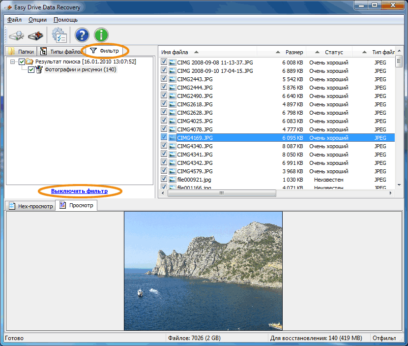Click the file icon of CIMG2618.JPG
The image size is (408, 346).
(172, 104)
